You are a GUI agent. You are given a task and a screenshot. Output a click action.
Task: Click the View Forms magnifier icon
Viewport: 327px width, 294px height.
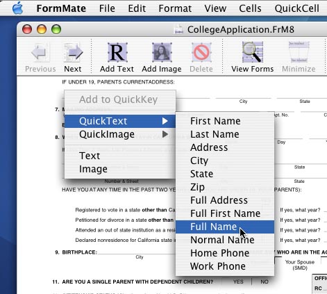coord(253,52)
